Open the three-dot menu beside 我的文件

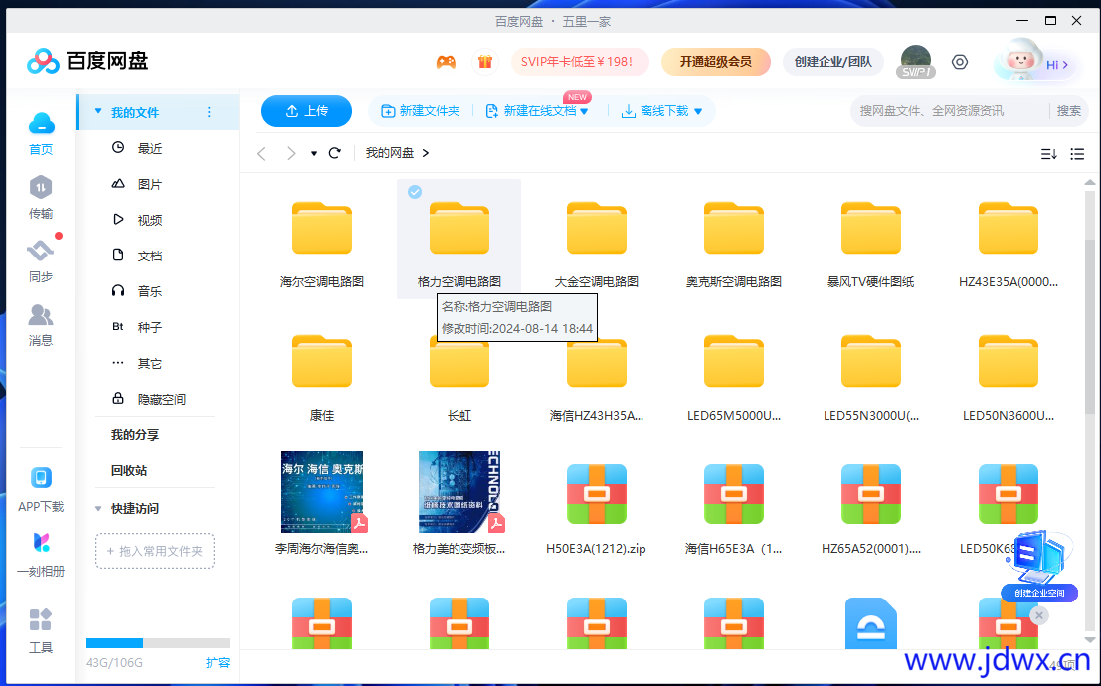pyautogui.click(x=209, y=112)
